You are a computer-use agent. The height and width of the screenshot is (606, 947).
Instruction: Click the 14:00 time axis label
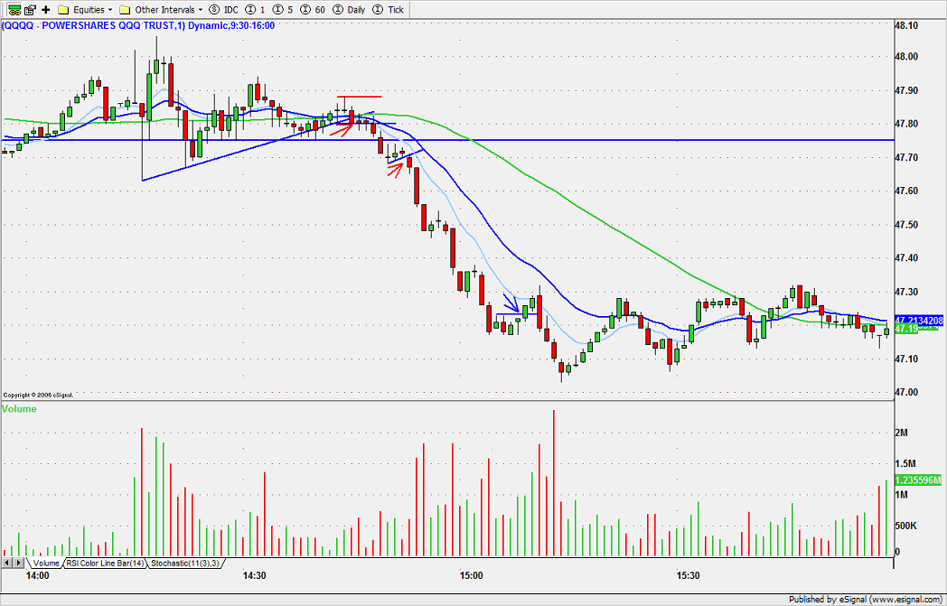37,576
